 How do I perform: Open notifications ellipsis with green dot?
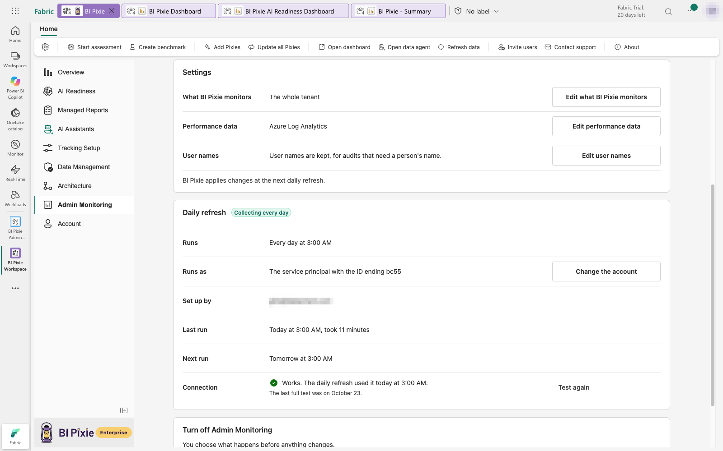(692, 9)
